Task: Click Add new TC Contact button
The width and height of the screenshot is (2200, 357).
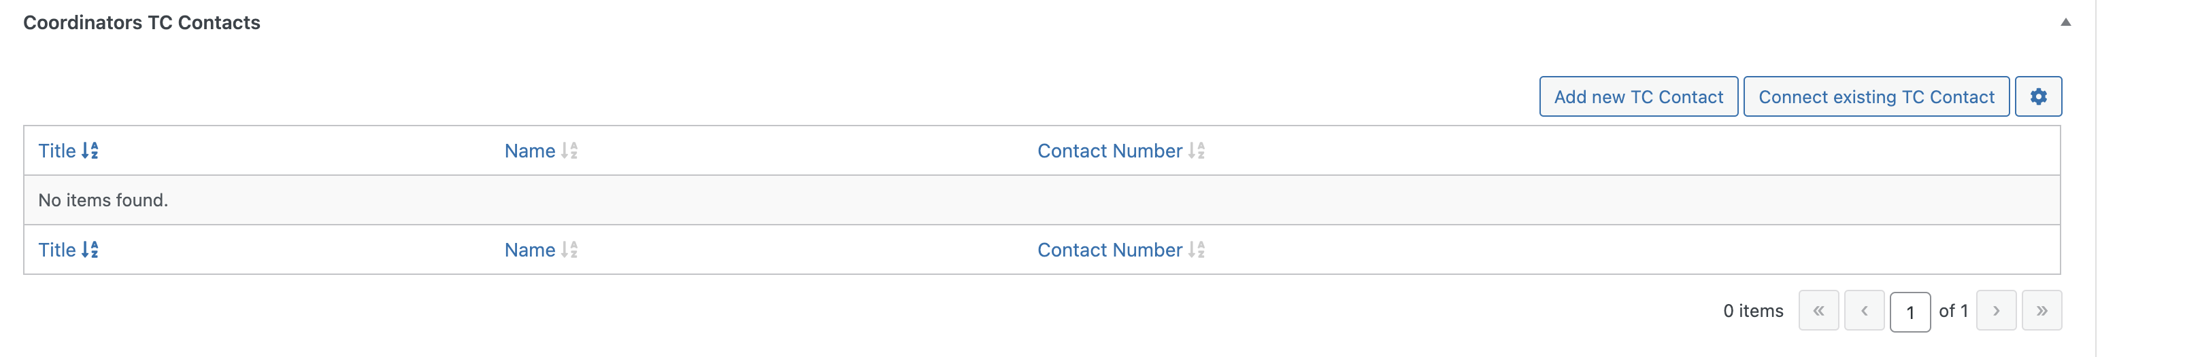Action: tap(1638, 96)
